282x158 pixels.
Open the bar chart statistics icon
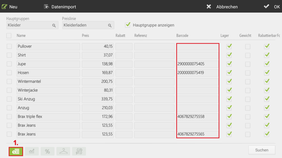point(32,151)
